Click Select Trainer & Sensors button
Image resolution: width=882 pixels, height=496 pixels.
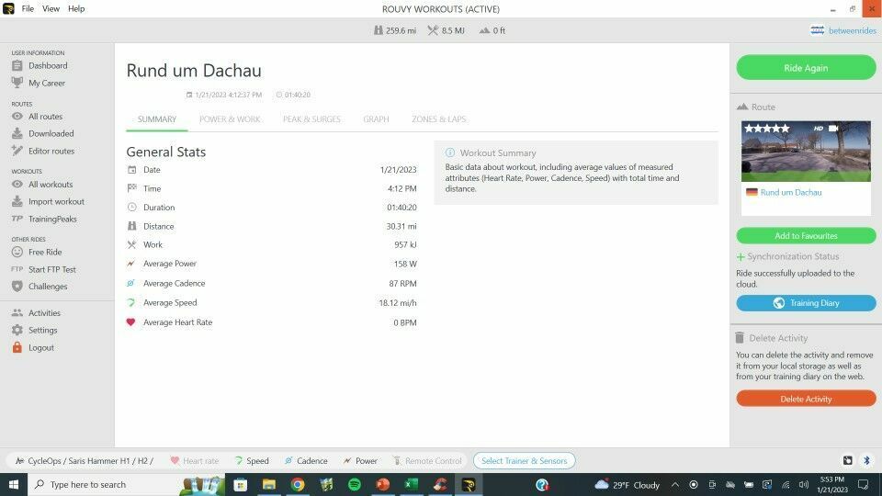[524, 461]
